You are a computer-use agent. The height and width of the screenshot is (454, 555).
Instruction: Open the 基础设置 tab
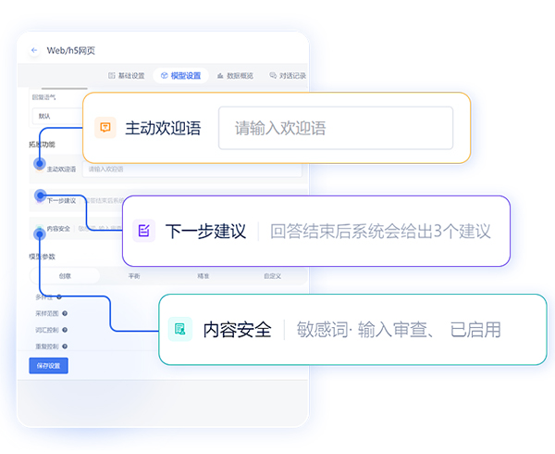pos(127,75)
